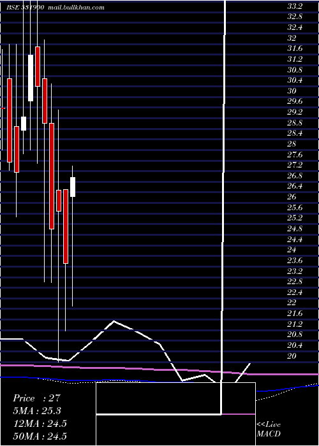Click the '32' price axis label
319x446 pixels.
point(292,38)
